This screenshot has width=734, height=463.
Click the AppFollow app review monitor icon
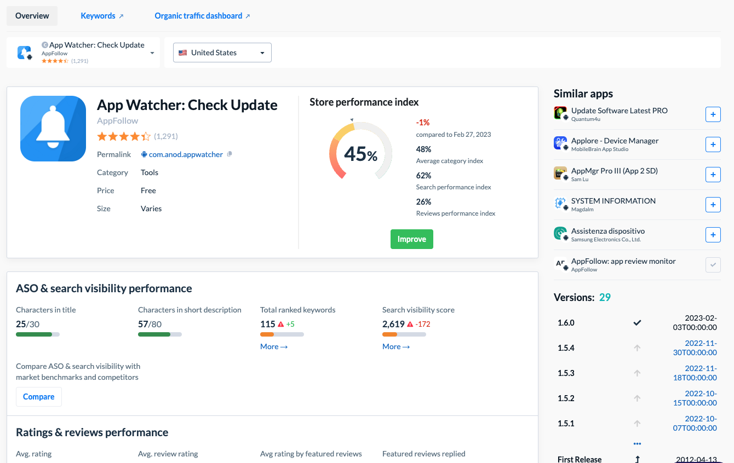tap(560, 264)
